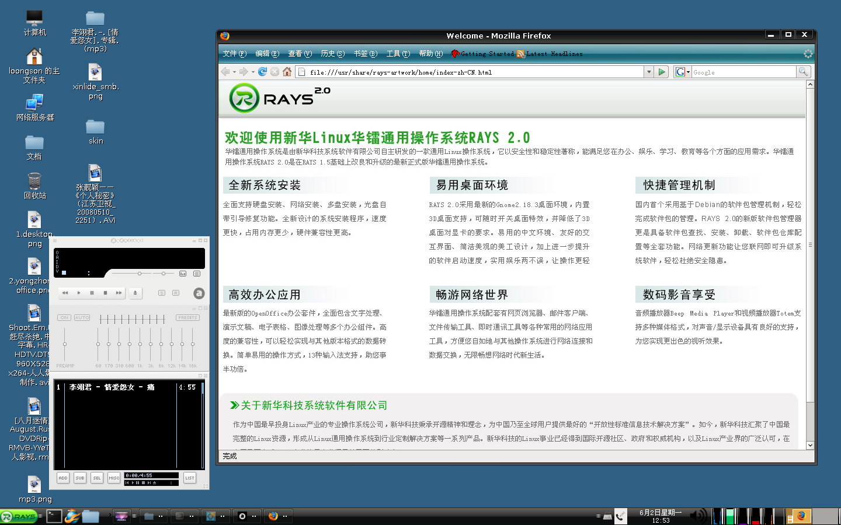Open search engine selector dropdown

(x=682, y=72)
